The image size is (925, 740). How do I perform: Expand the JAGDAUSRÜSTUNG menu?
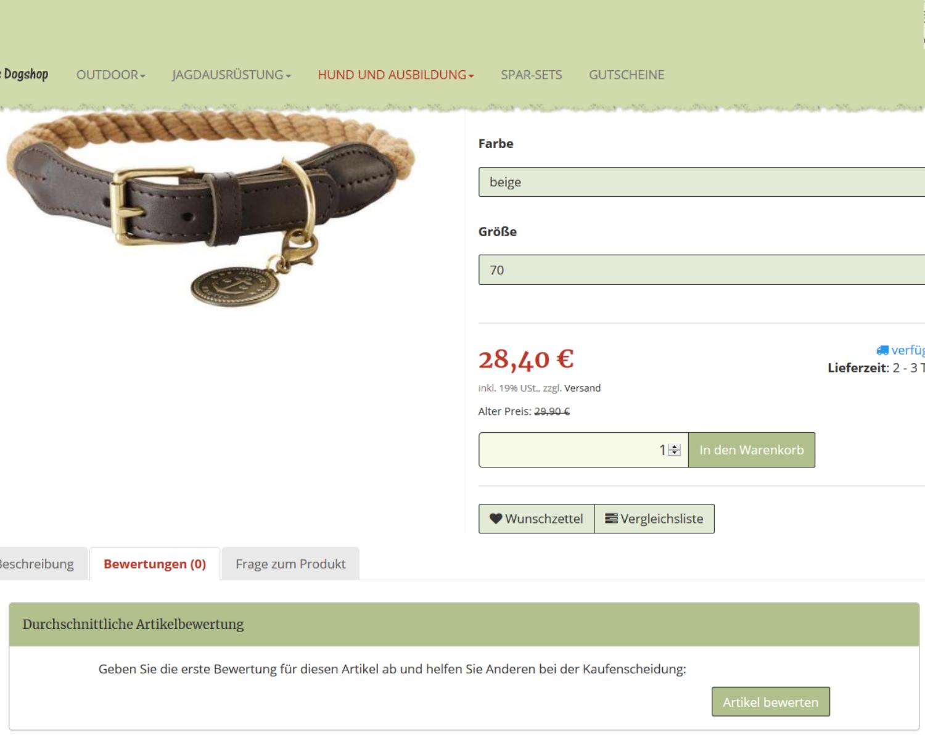click(231, 75)
